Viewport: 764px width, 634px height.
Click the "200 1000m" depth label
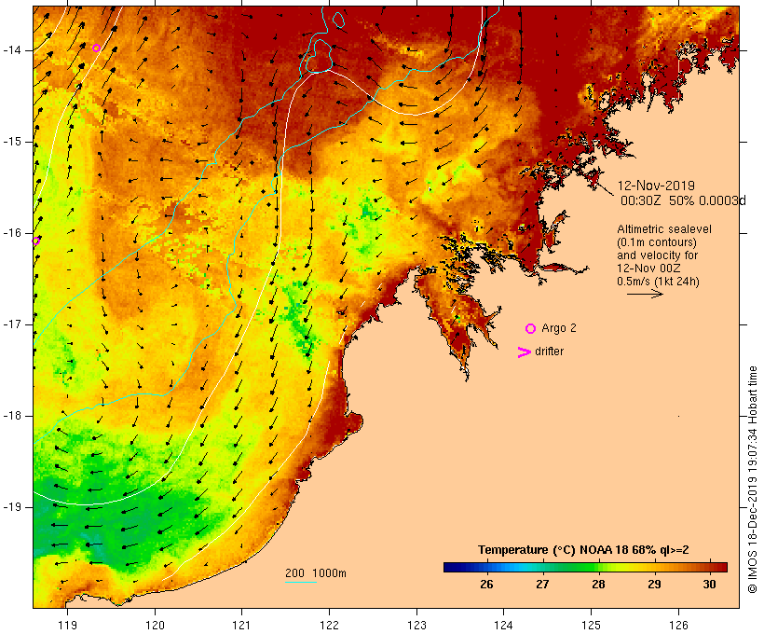click(x=316, y=573)
